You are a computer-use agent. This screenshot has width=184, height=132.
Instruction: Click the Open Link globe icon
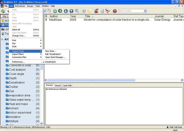pyautogui.click(x=84, y=11)
